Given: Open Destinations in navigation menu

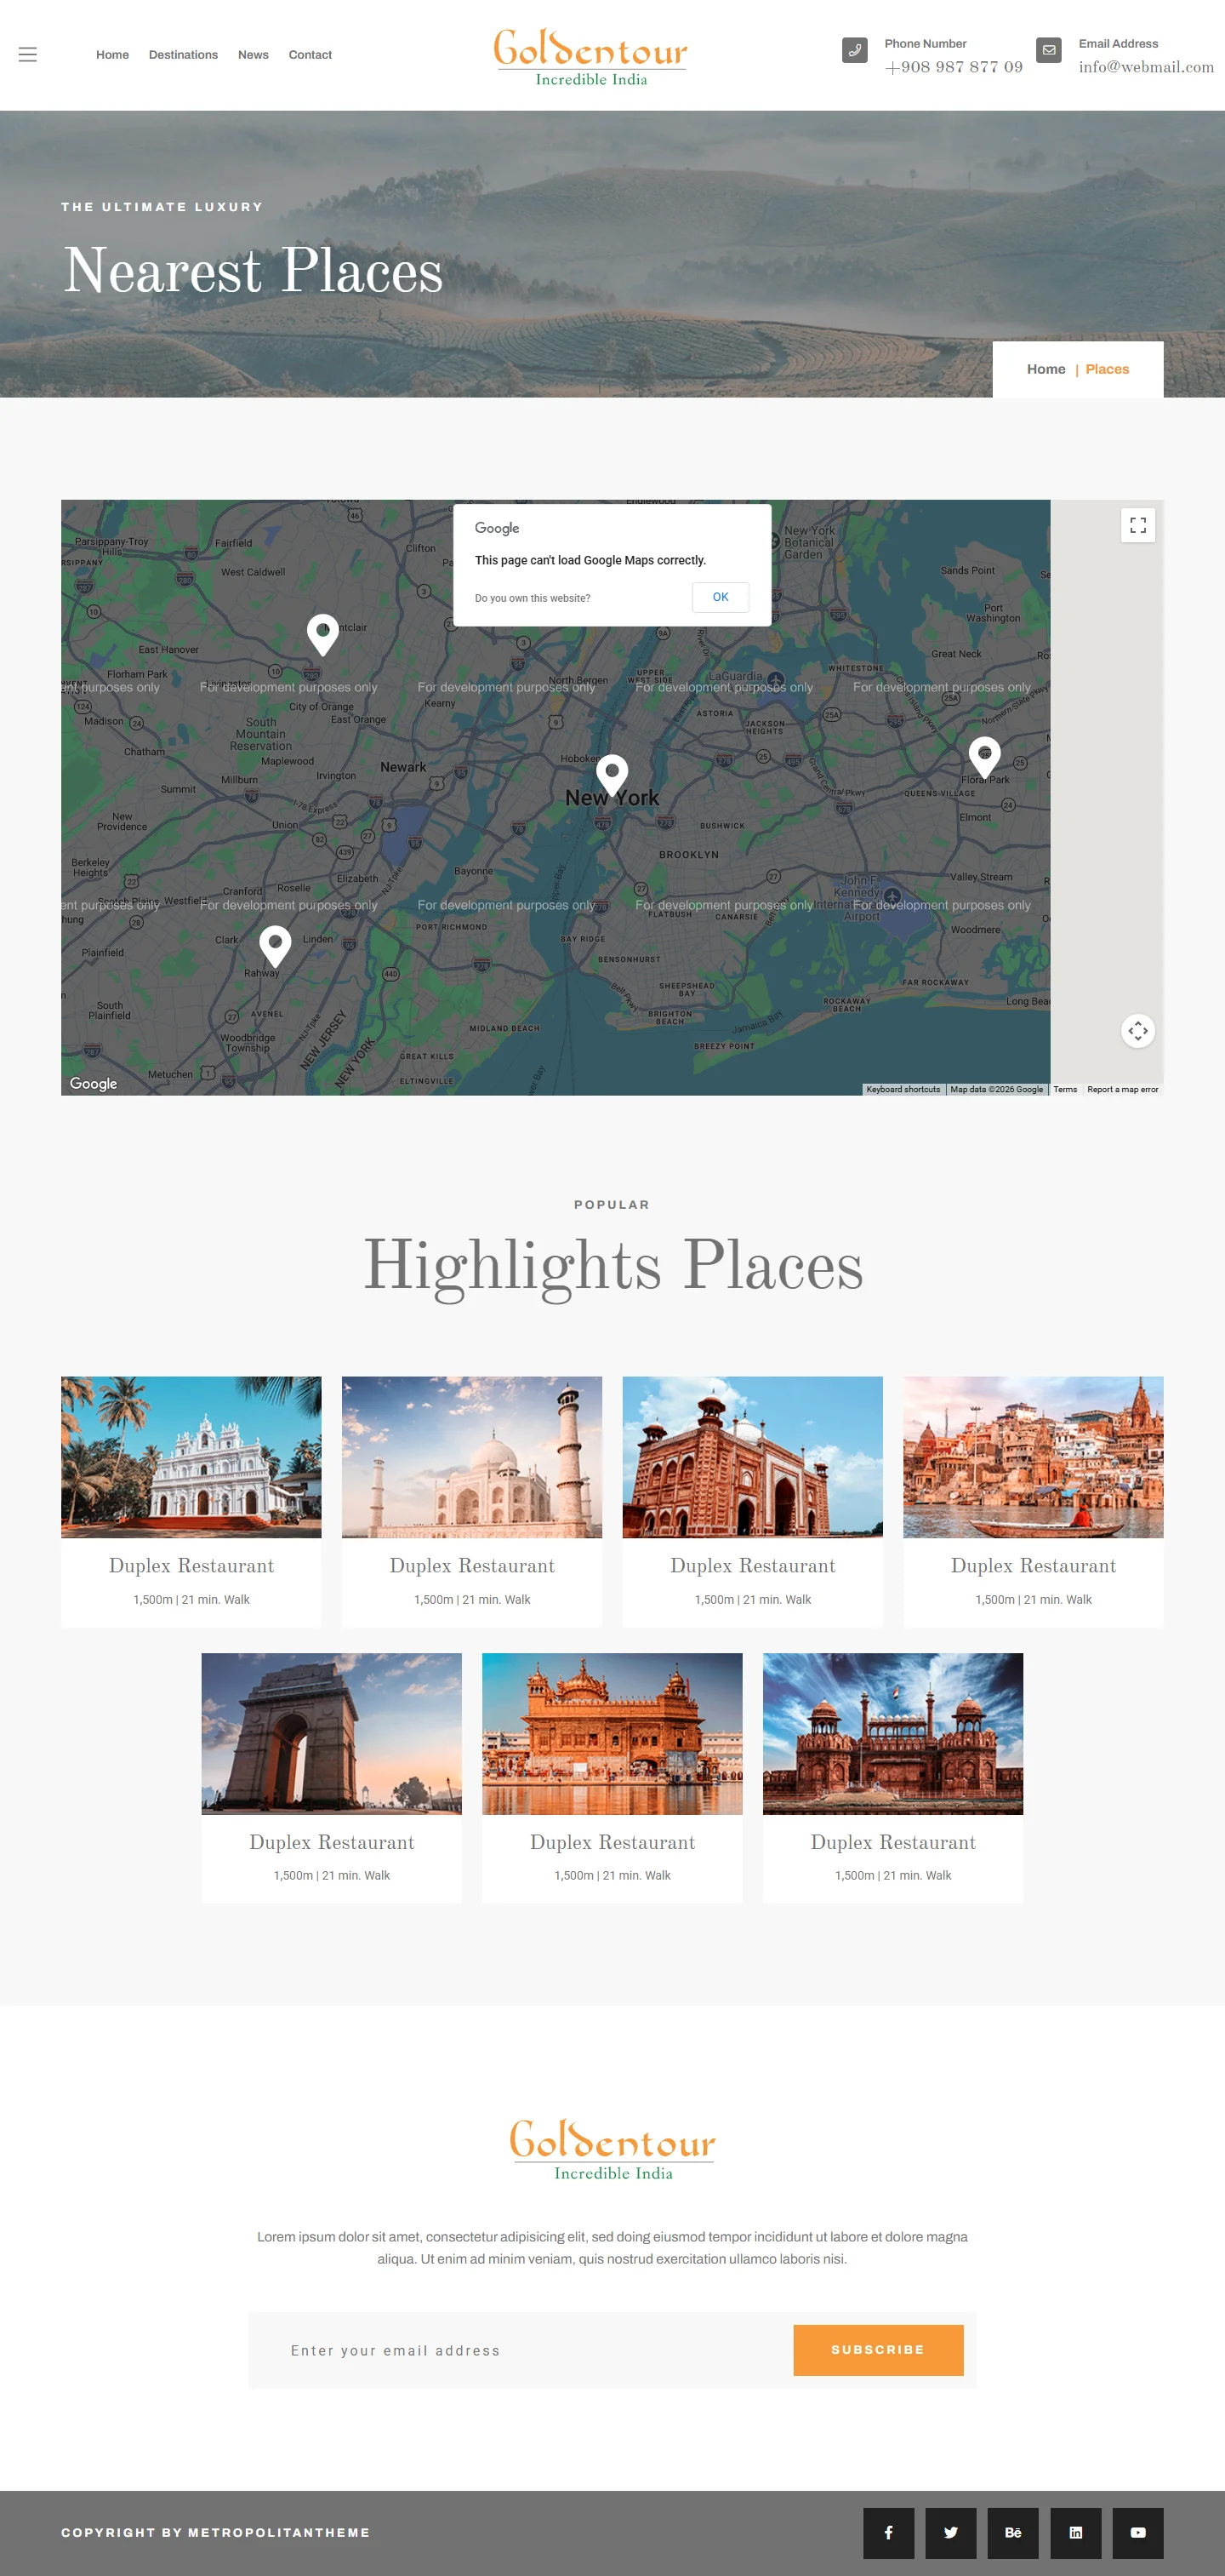Looking at the screenshot, I should click(x=183, y=55).
